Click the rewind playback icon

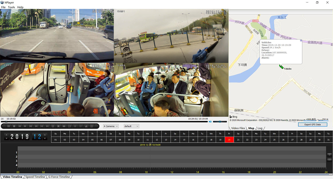(x=19, y=126)
